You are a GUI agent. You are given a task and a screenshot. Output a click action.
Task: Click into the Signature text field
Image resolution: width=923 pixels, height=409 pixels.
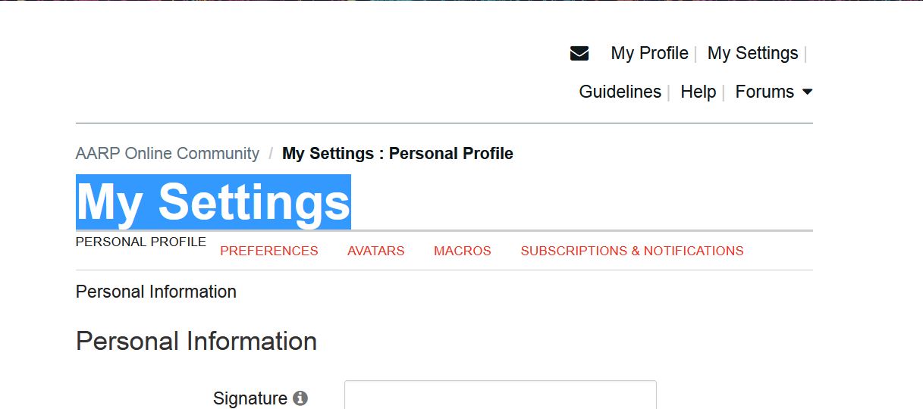pyautogui.click(x=500, y=396)
